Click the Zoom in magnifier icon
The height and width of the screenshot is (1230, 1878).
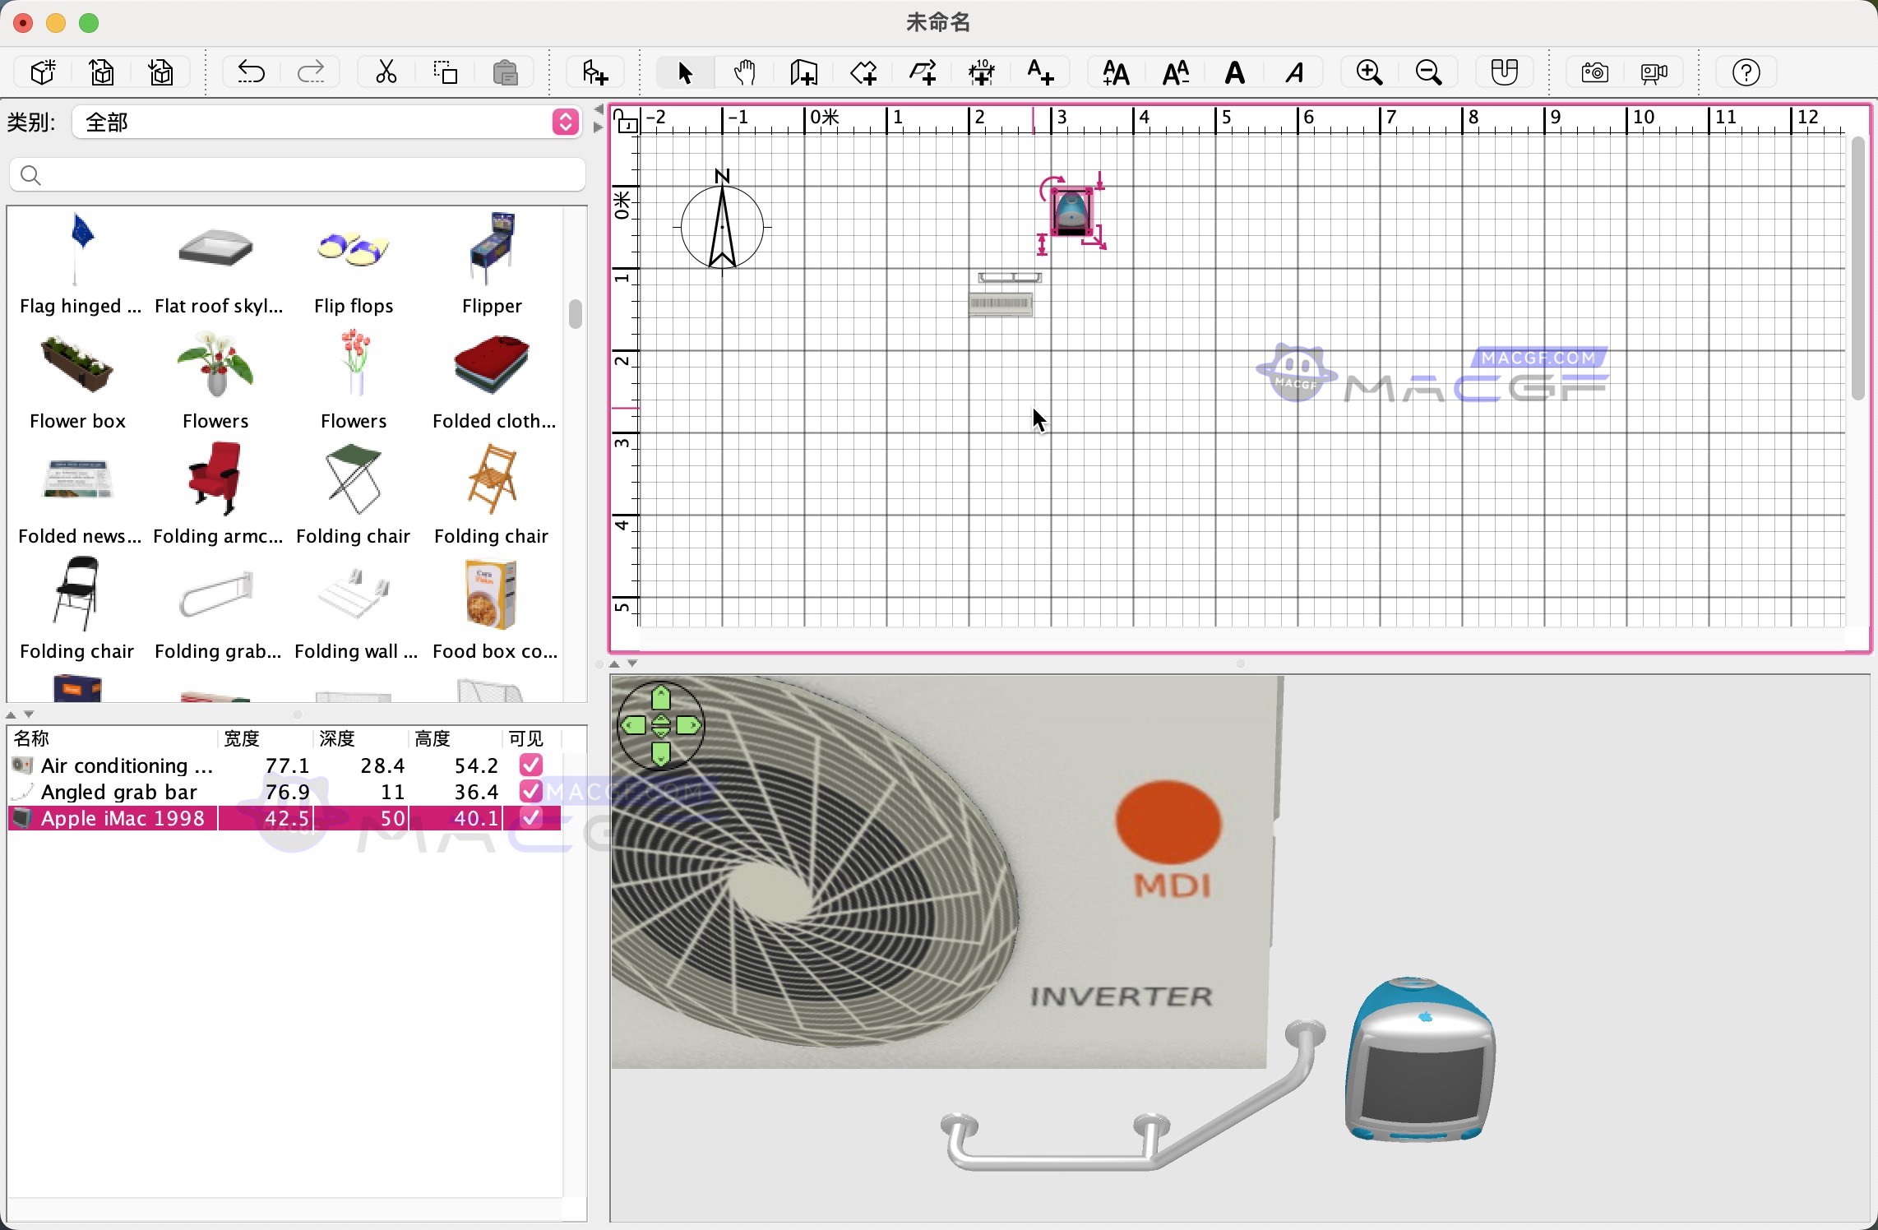[x=1369, y=72]
